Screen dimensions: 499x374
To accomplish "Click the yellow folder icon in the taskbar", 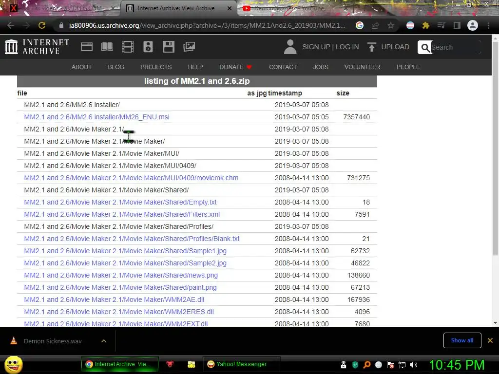I will pos(191,364).
